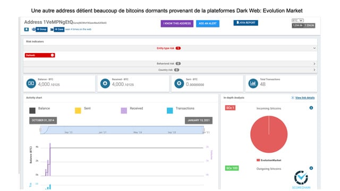Select the left number-format toggle 1,234.56
The width and height of the screenshot is (340, 191).
[x=297, y=25]
